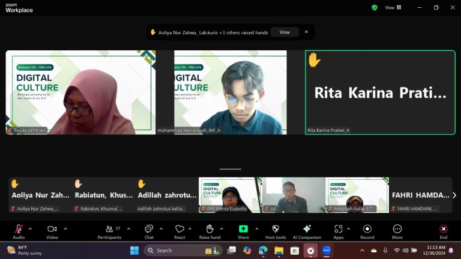Expand the audio options arrow
The height and width of the screenshot is (259, 461).
[30, 229]
